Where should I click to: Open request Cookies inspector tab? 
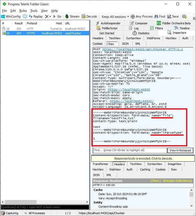(x=98, y=44)
